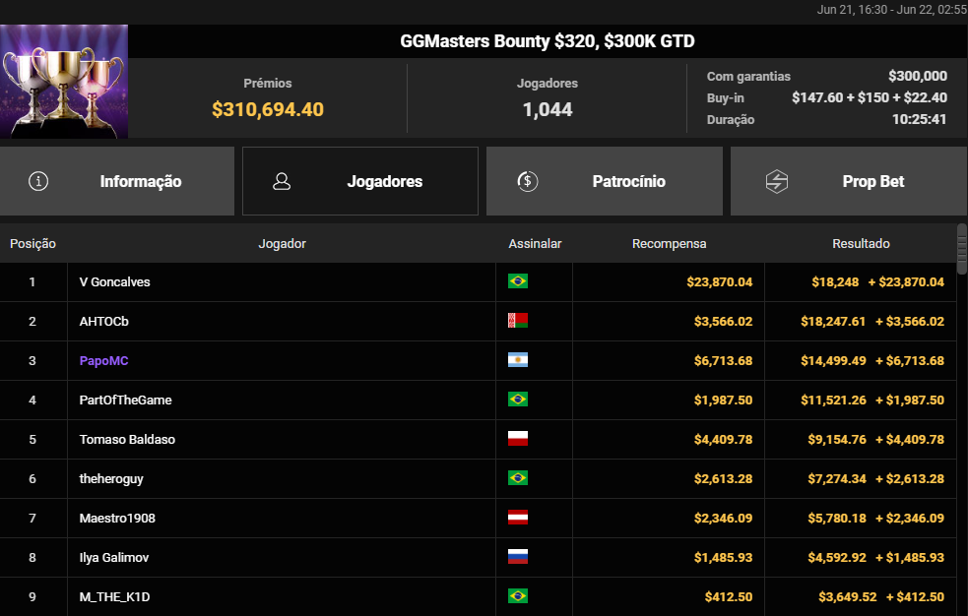Click the $1,485.93 Recompensa value
Image resolution: width=968 pixels, height=616 pixels.
pyautogui.click(x=723, y=557)
